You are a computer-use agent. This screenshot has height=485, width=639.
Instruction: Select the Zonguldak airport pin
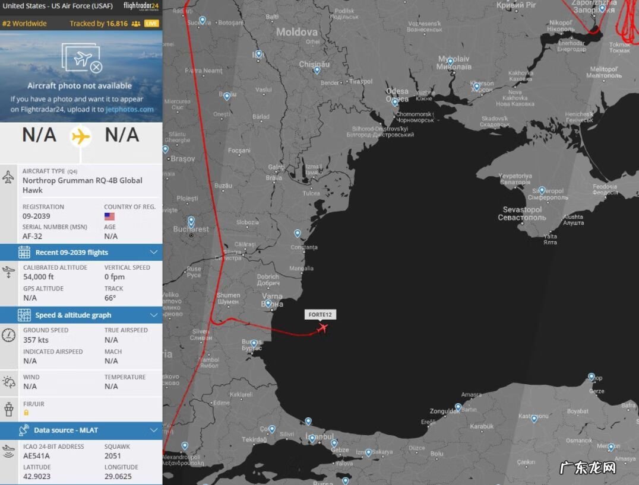coord(458,407)
